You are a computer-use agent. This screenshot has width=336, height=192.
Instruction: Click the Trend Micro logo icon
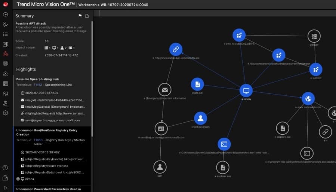pos(5,4)
